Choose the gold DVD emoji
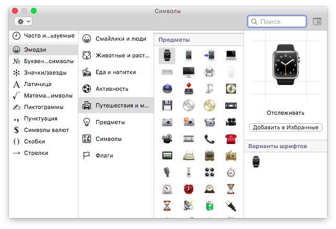Screen dimensions: 336x229 pos(210,105)
